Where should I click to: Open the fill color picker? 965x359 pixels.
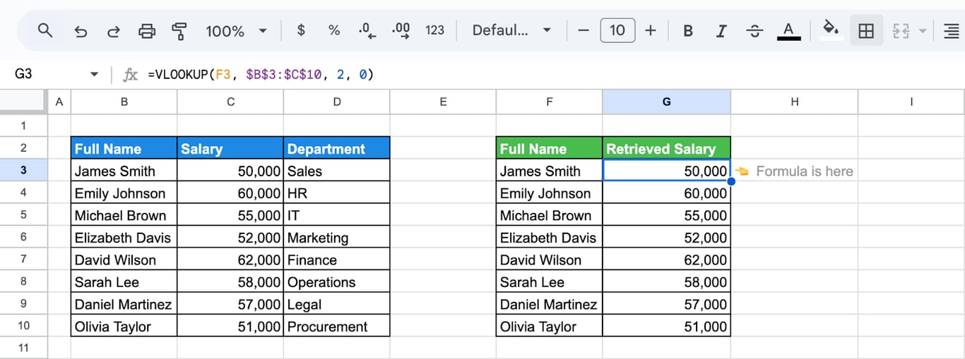pos(831,30)
